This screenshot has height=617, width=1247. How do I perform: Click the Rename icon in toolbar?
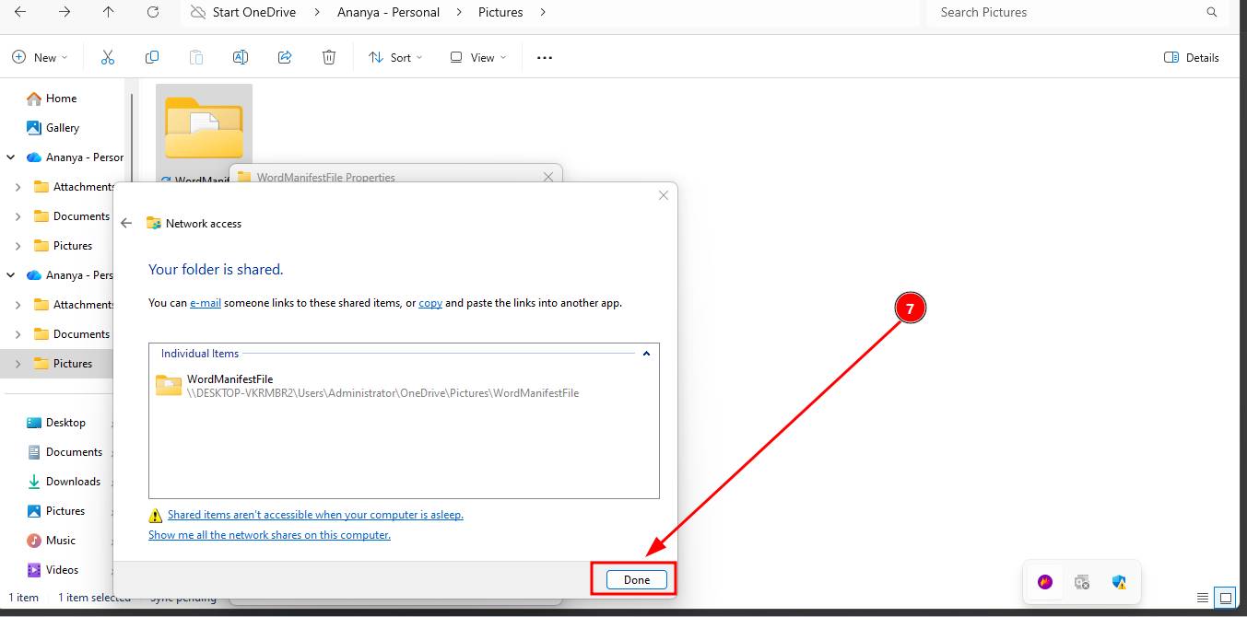pyautogui.click(x=241, y=57)
